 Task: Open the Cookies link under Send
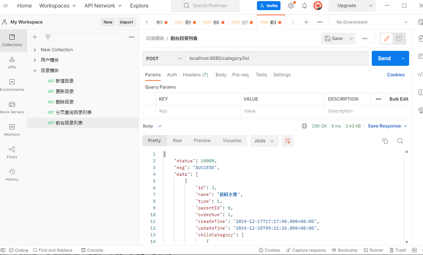click(396, 75)
